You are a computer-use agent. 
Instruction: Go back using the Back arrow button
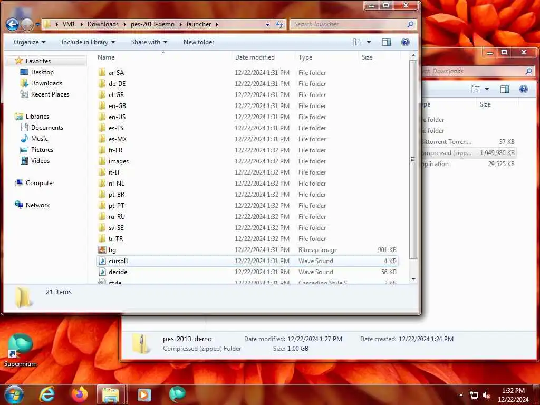click(13, 24)
